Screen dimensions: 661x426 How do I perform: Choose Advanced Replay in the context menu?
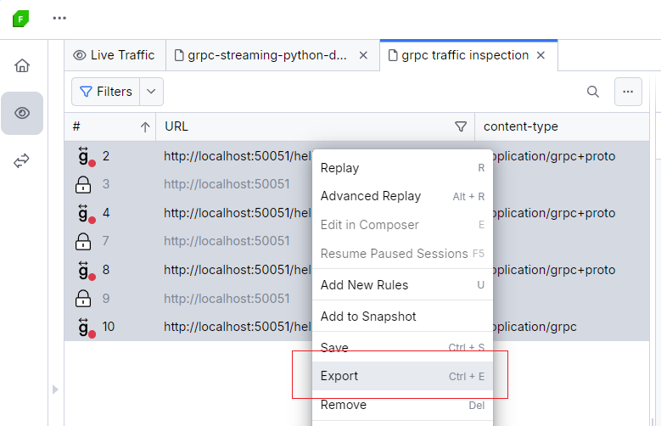pyautogui.click(x=402, y=196)
